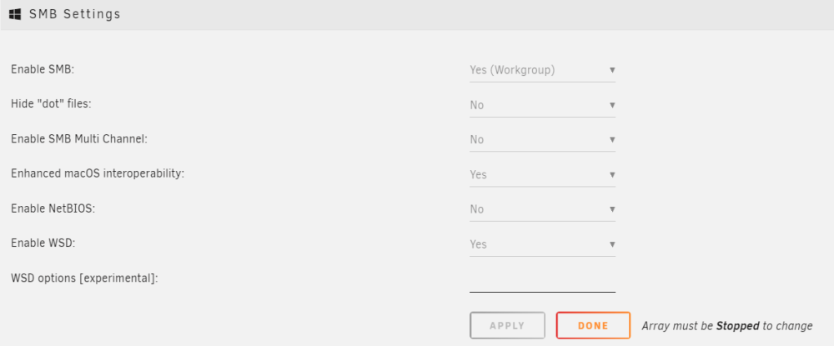Screen dimensions: 834x346
Task: Click the arrow in SMB Multi Channel selector
Action: (612, 140)
